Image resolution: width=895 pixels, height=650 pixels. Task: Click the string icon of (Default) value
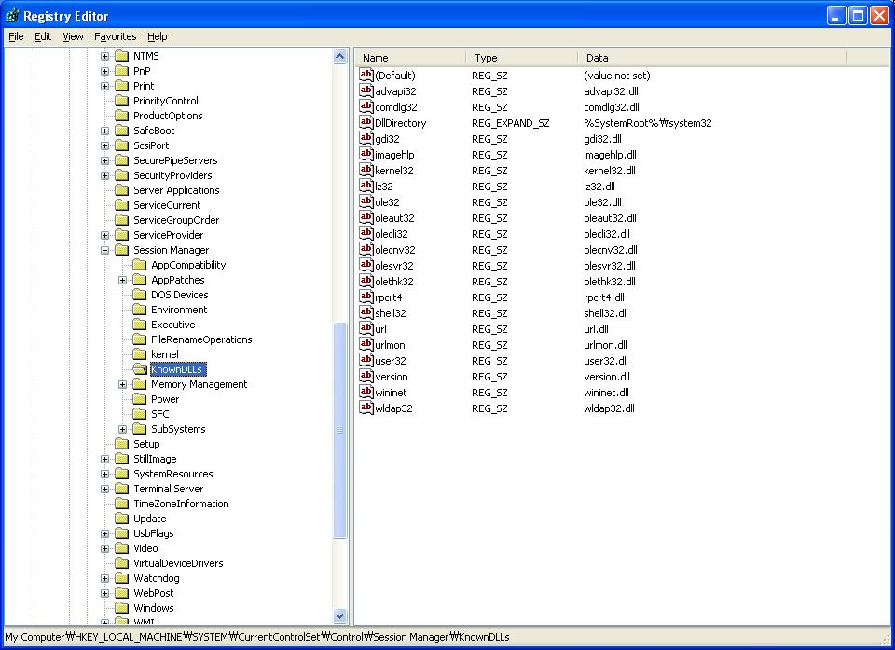(365, 75)
